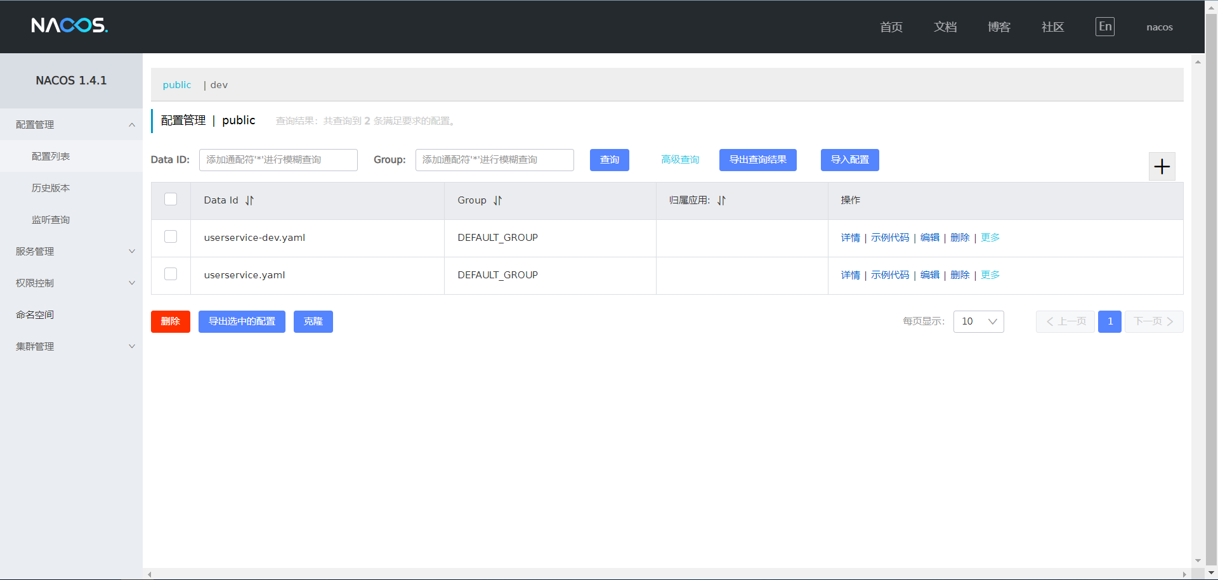1218x580 pixels.
Task: Switch to the dev namespace tab
Action: point(219,85)
